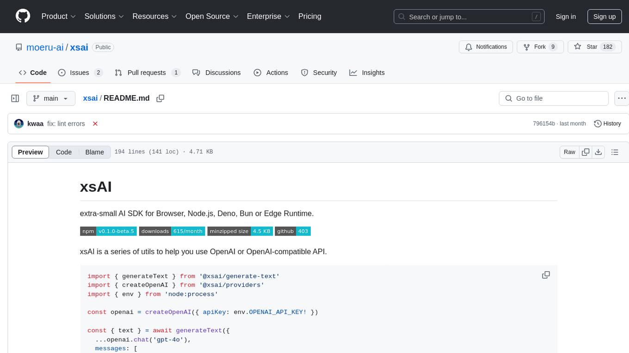Open the Insights tab
Screen dimensions: 629x353
[x=367, y=73]
